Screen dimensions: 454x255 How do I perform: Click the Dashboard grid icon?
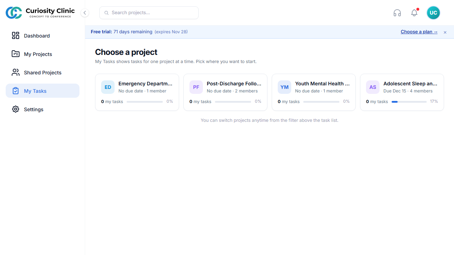click(x=16, y=35)
